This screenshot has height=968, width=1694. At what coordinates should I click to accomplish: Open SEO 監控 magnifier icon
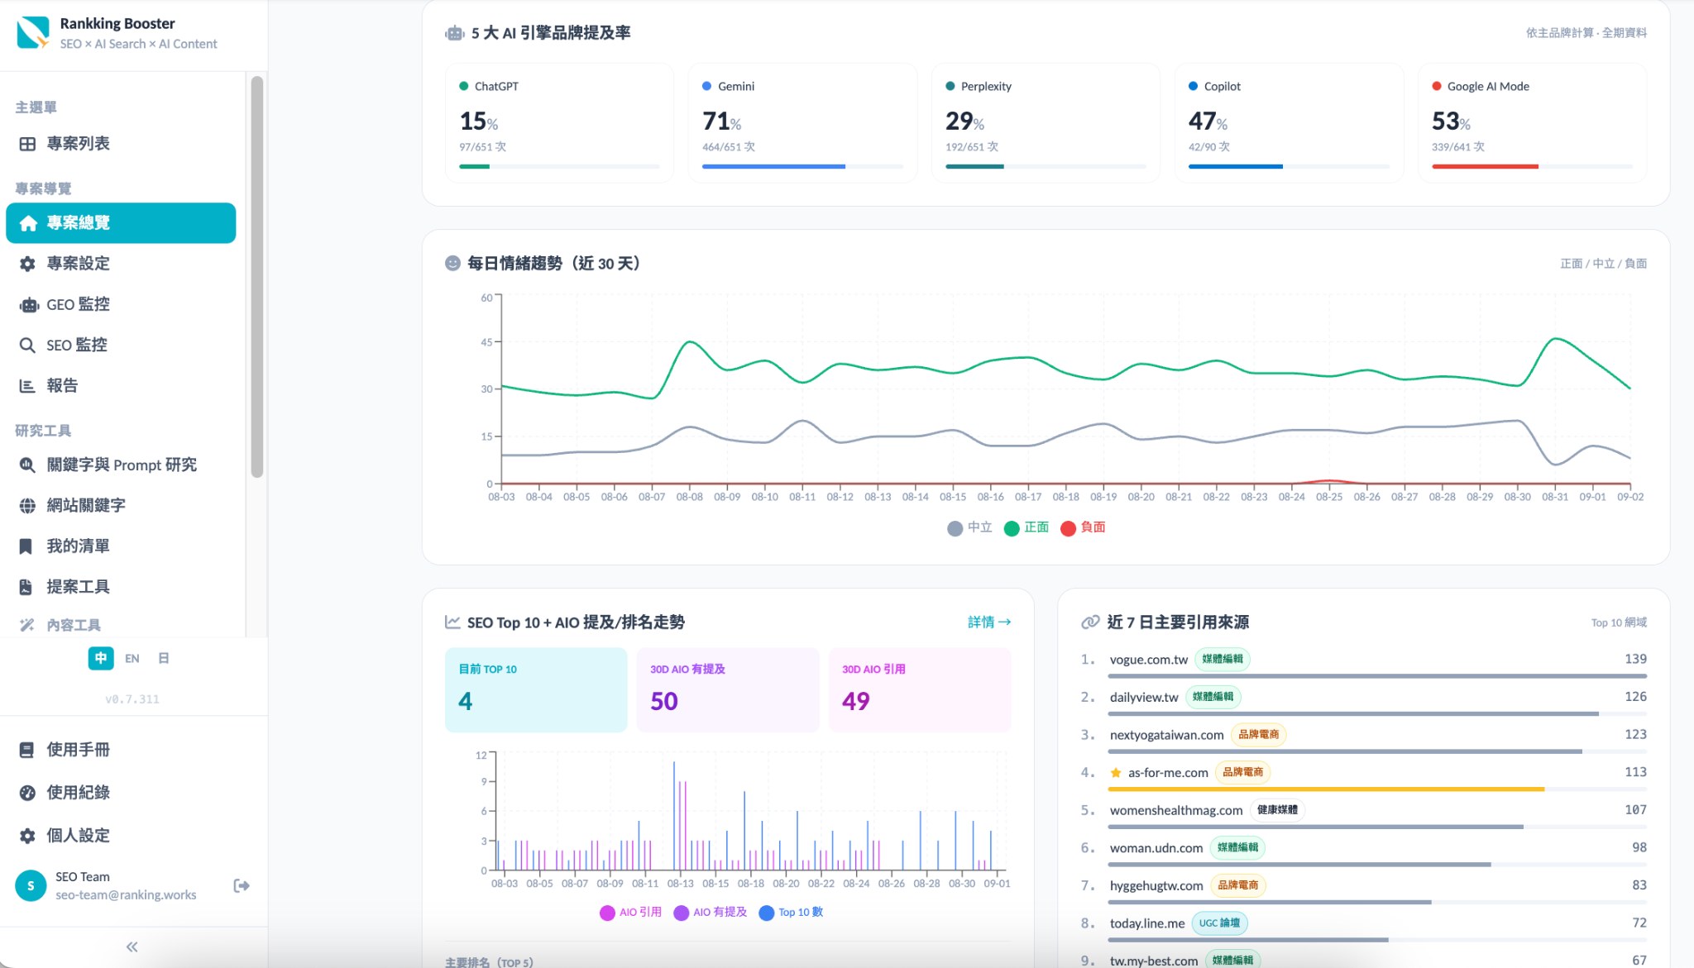(x=27, y=346)
